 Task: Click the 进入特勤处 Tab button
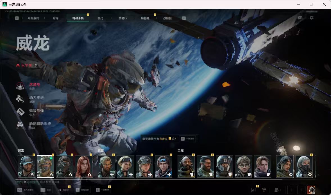[26, 190]
